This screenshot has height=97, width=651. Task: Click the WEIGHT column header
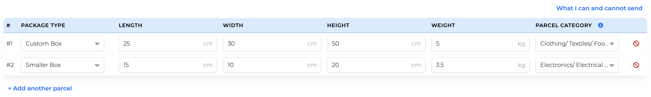tap(443, 25)
